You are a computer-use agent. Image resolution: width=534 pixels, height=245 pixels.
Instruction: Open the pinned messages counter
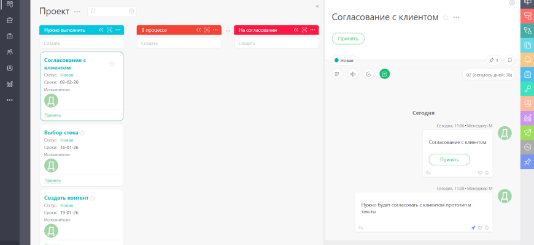(x=493, y=60)
